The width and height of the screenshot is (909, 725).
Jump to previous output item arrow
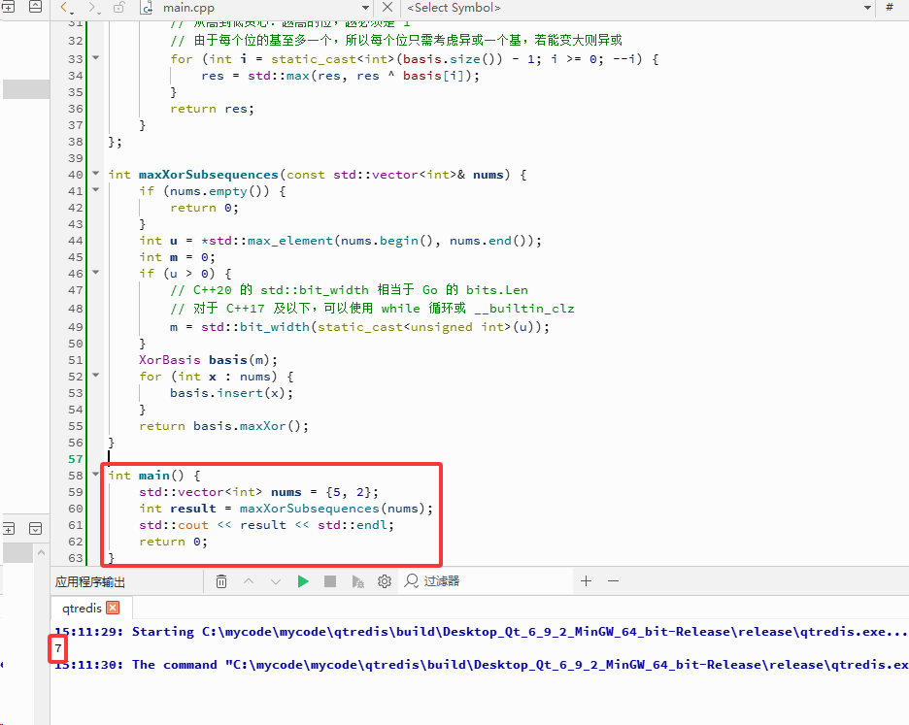[249, 580]
